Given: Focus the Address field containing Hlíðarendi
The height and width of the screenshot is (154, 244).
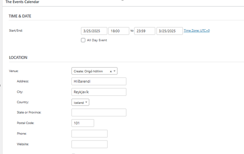Looking at the screenshot, I should 99,81.
